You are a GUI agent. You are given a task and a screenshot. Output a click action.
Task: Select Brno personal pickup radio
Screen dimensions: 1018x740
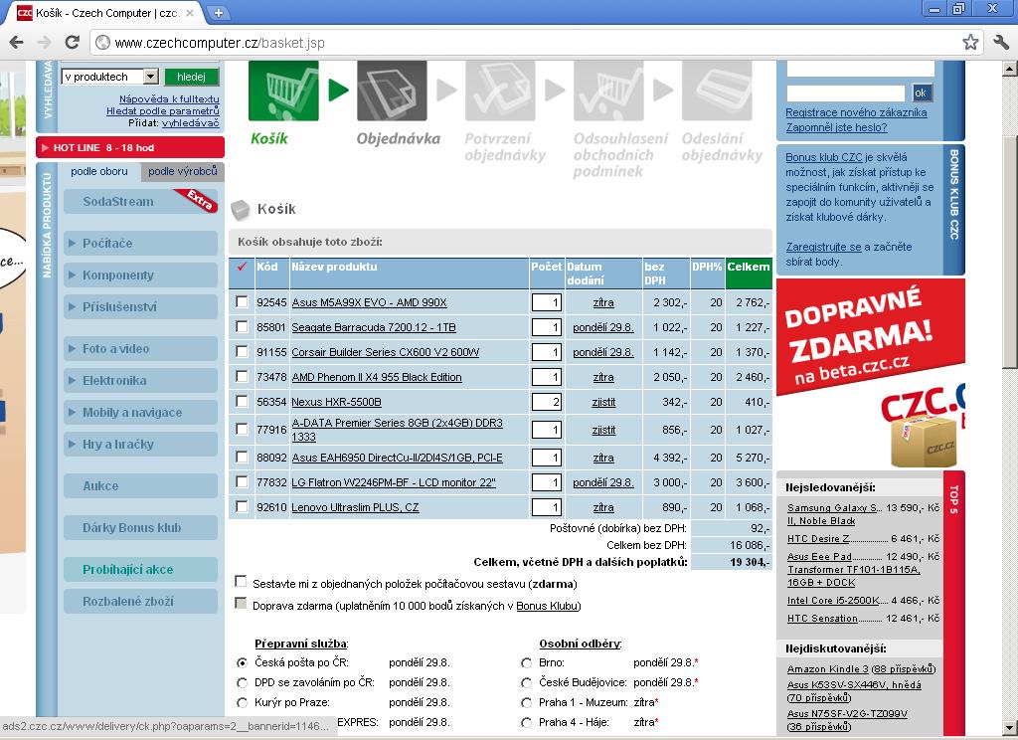coord(527,662)
